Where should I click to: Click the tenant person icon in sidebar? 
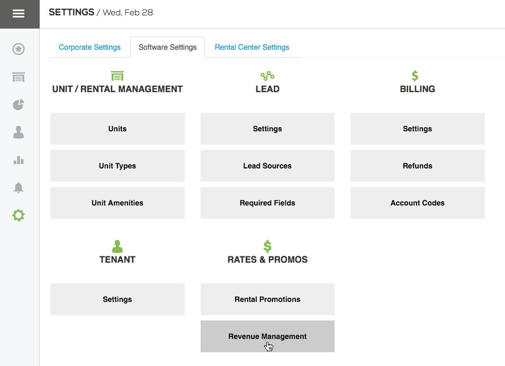(19, 132)
